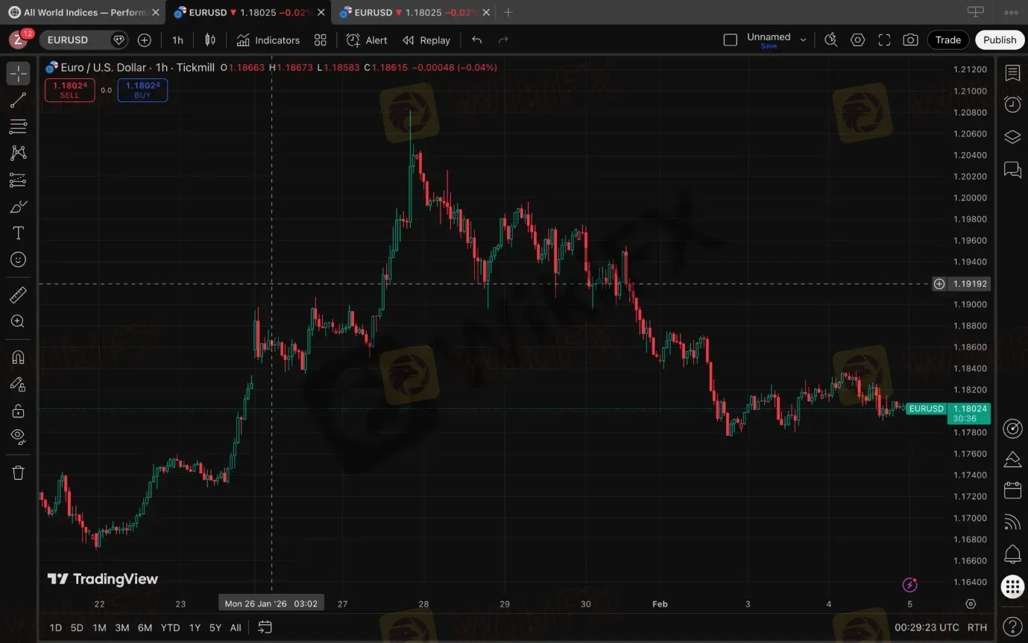Open the Pine editor icon in sidebar
Image resolution: width=1028 pixels, height=643 pixels.
click(1012, 460)
